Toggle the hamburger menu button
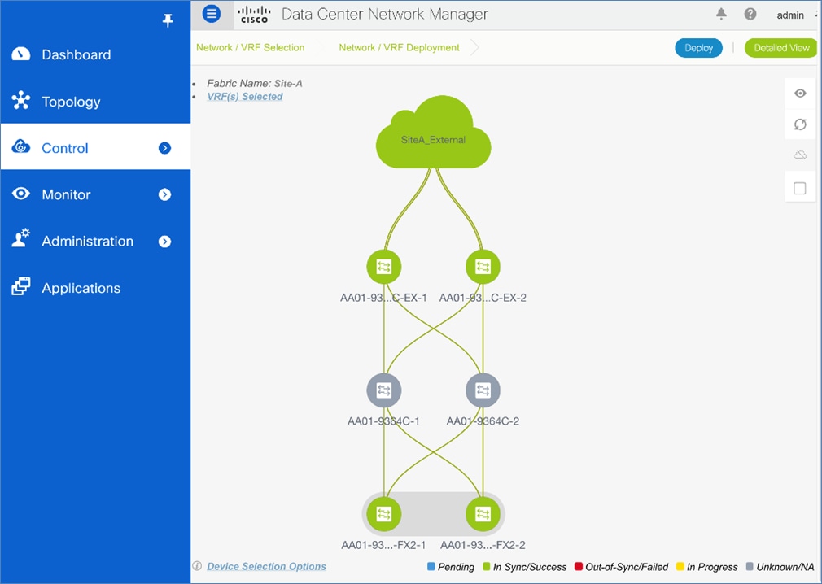The height and width of the screenshot is (584, 822). pyautogui.click(x=212, y=14)
